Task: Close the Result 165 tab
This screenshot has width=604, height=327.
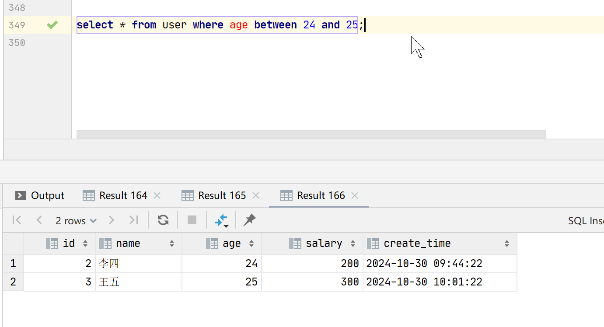Action: click(x=256, y=195)
